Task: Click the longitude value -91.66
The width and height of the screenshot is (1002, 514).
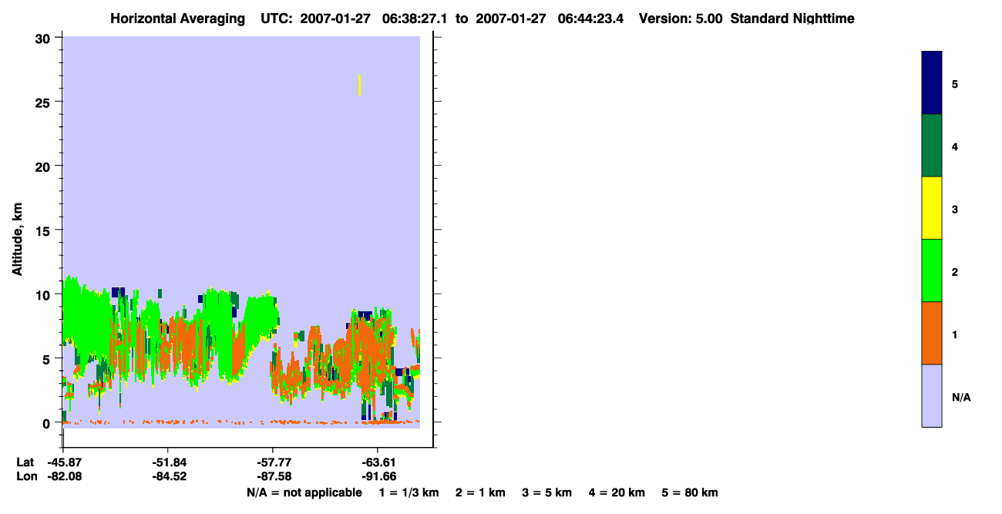Action: pyautogui.click(x=378, y=476)
